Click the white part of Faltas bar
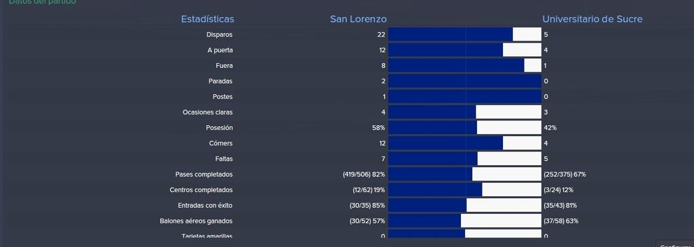Image resolution: width=694 pixels, height=247 pixels. 509,158
